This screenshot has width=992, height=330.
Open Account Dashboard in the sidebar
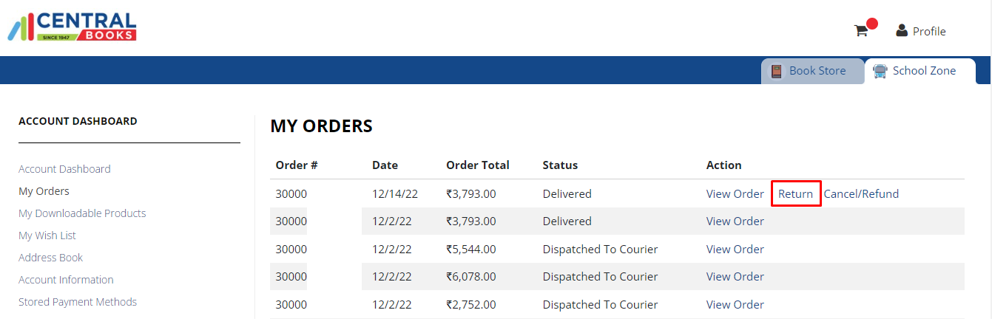point(64,169)
